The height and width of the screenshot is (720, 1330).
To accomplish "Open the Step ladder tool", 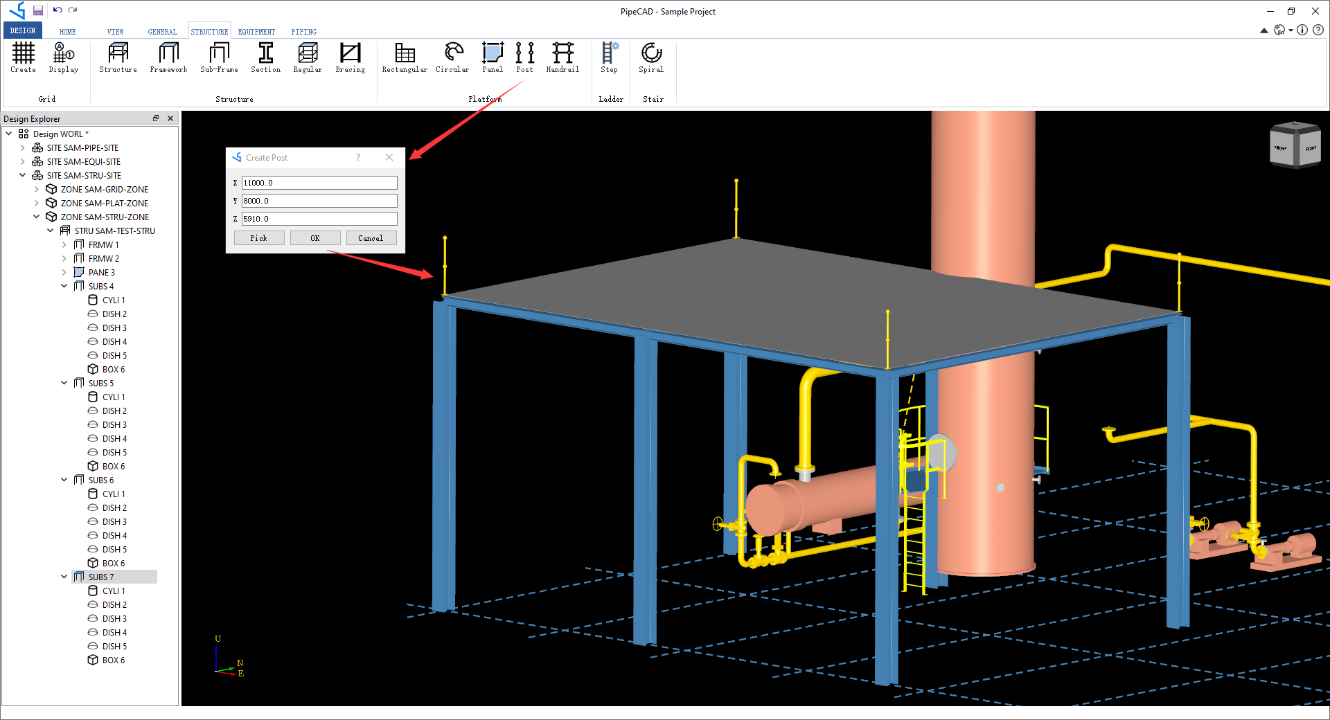I will tap(609, 59).
